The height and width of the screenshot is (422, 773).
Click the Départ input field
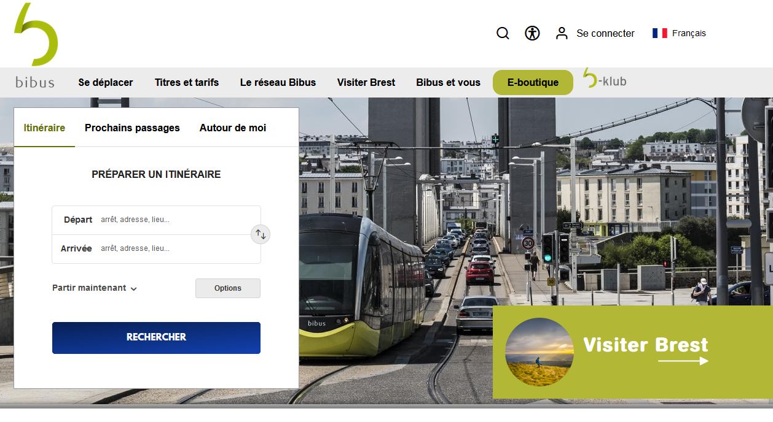pos(156,220)
